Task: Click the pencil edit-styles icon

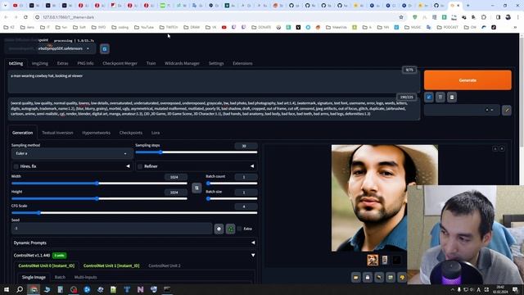Action: [507, 110]
